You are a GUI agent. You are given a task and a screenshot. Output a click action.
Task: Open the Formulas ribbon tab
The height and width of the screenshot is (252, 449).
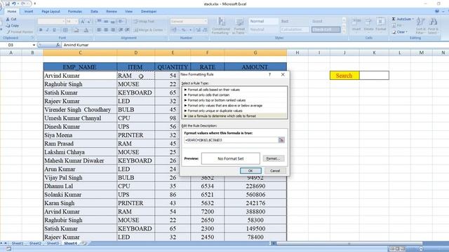pyautogui.click(x=75, y=11)
